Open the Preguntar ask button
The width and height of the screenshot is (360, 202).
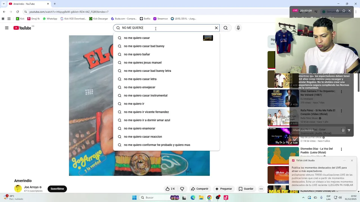[x=223, y=189]
